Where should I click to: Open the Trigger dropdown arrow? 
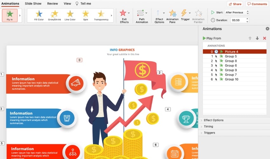tap(190, 13)
